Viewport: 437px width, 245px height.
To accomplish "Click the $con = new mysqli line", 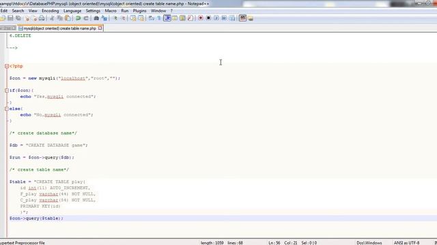I will tap(65, 78).
